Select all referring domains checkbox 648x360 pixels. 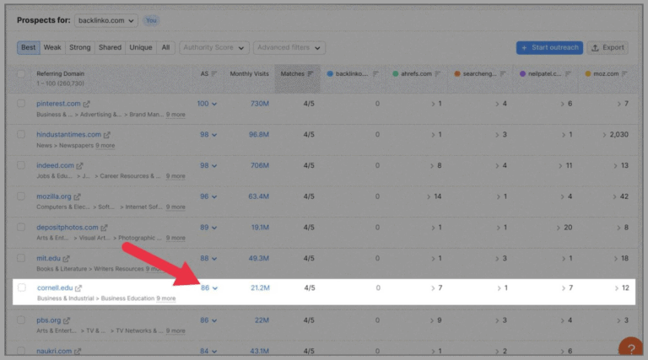click(21, 74)
